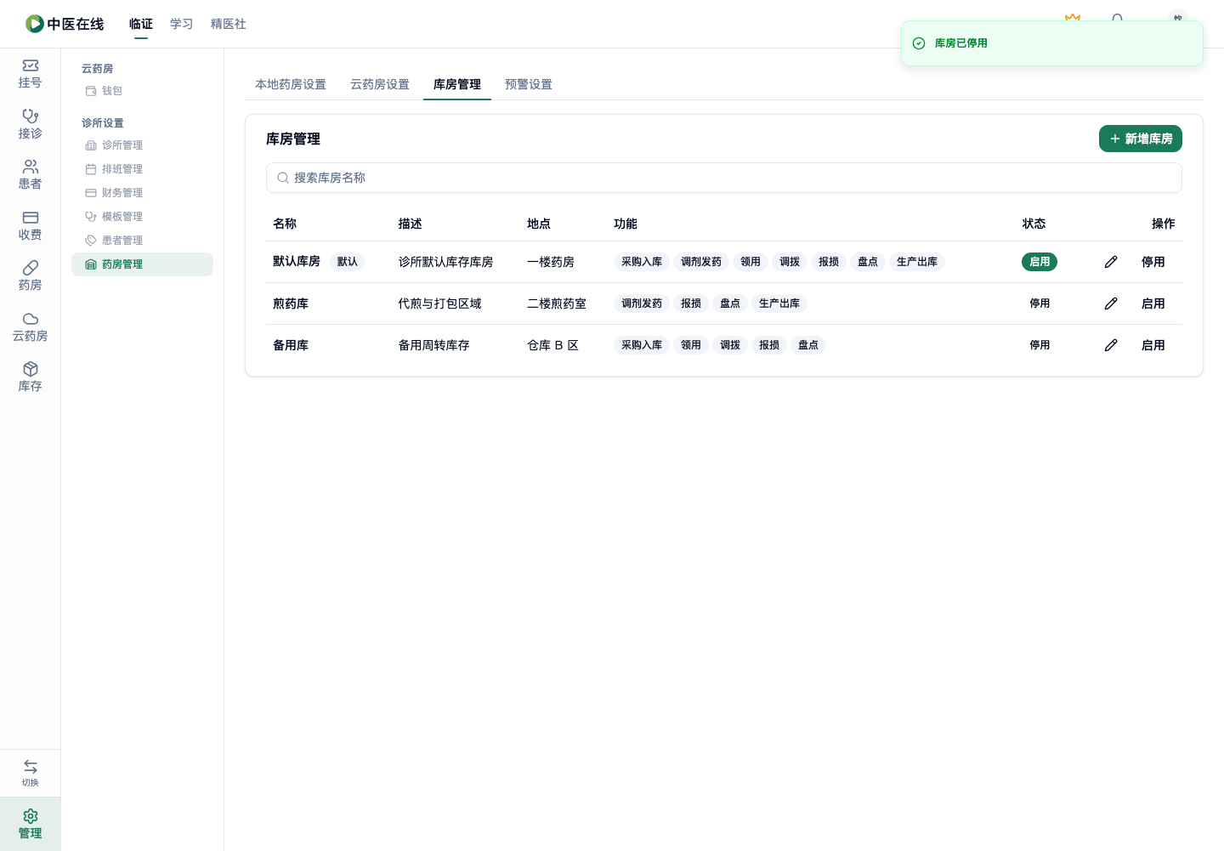
Task: Open the 库存 inventory box icon
Action: (x=31, y=369)
